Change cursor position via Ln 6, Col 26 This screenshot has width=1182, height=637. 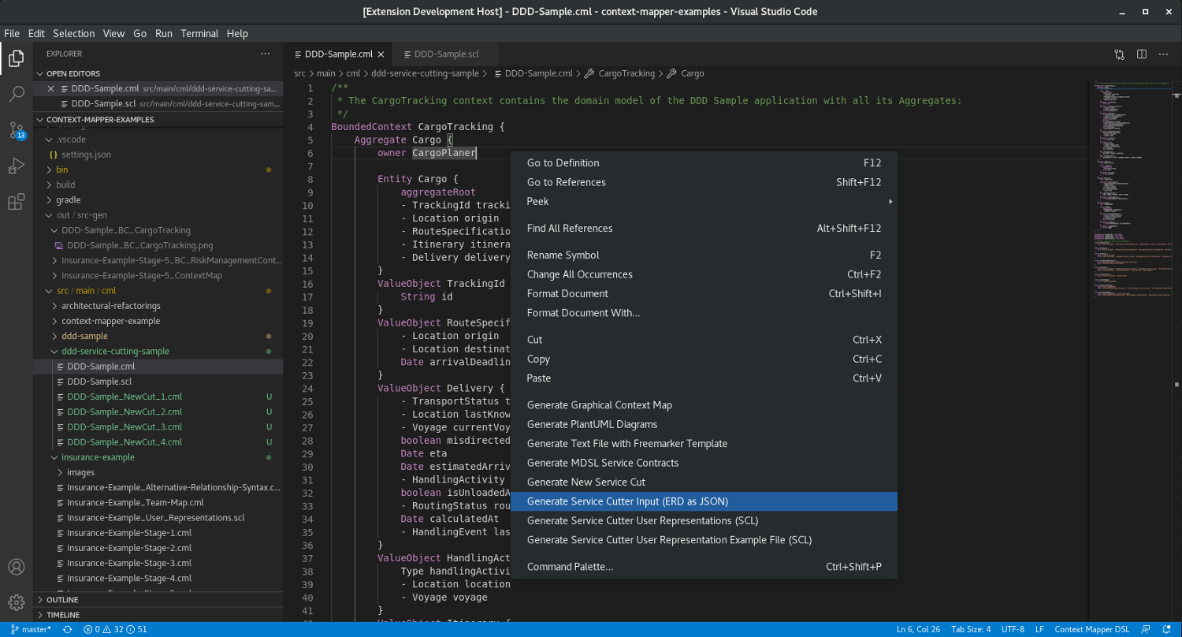918,629
